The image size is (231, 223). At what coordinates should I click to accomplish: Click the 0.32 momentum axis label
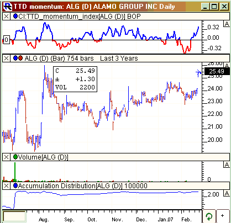pos(213,27)
